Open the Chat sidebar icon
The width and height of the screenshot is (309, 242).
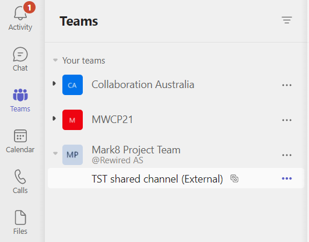[x=20, y=55]
